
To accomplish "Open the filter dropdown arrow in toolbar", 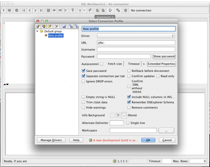I will tap(84, 10).
